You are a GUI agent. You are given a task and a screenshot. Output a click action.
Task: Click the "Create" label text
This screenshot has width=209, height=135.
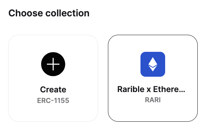[x=53, y=90]
